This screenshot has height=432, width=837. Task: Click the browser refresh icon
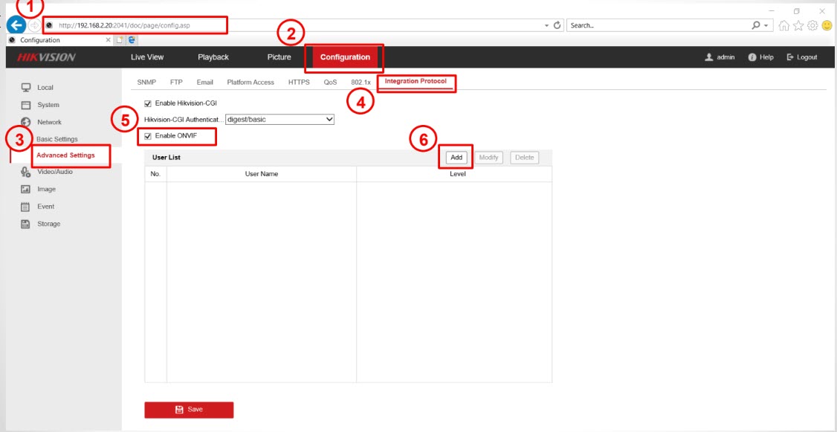(x=558, y=25)
